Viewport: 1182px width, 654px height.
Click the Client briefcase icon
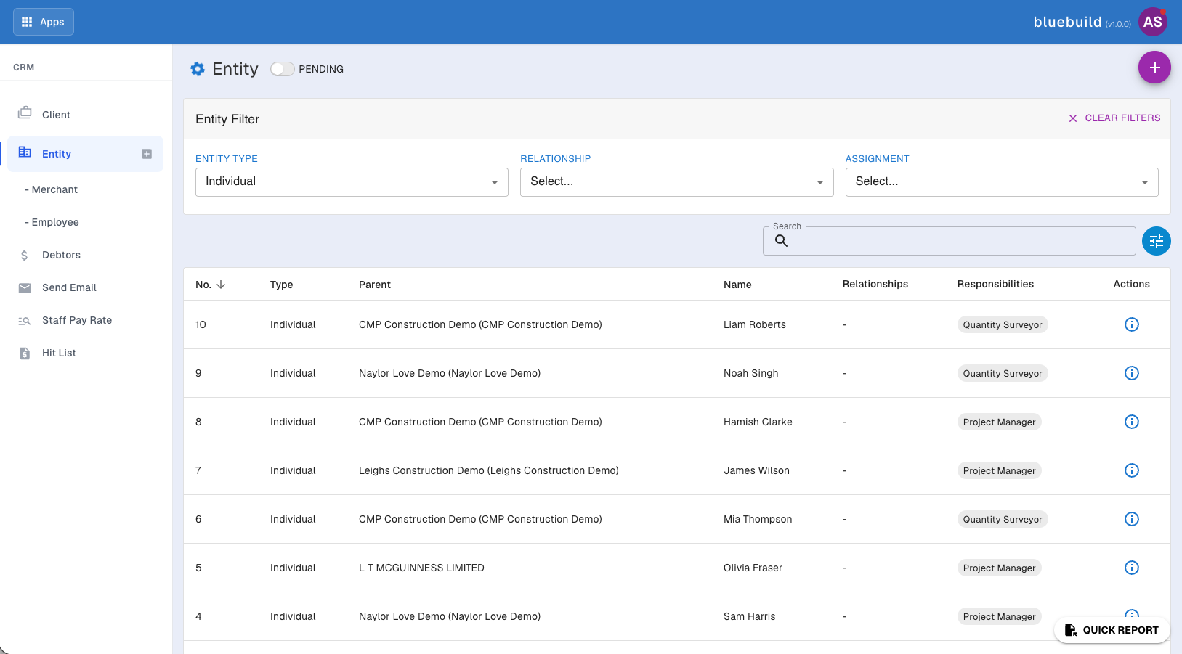tap(25, 113)
